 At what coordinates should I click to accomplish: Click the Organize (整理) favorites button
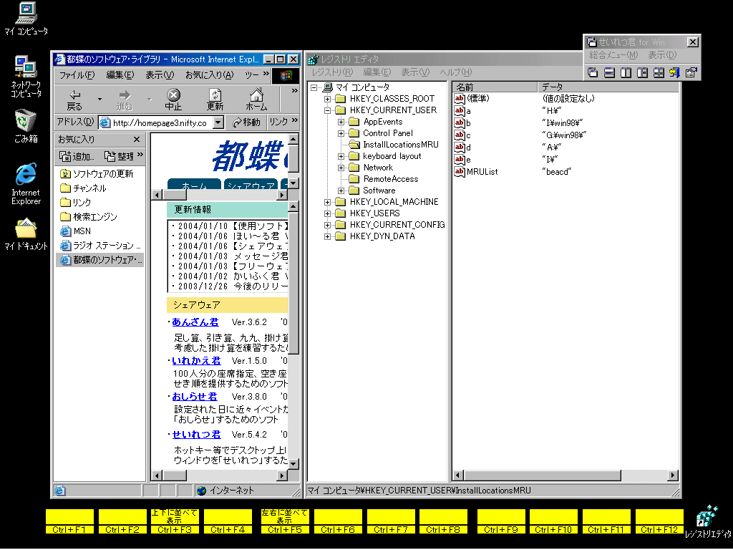pyautogui.click(x=119, y=155)
